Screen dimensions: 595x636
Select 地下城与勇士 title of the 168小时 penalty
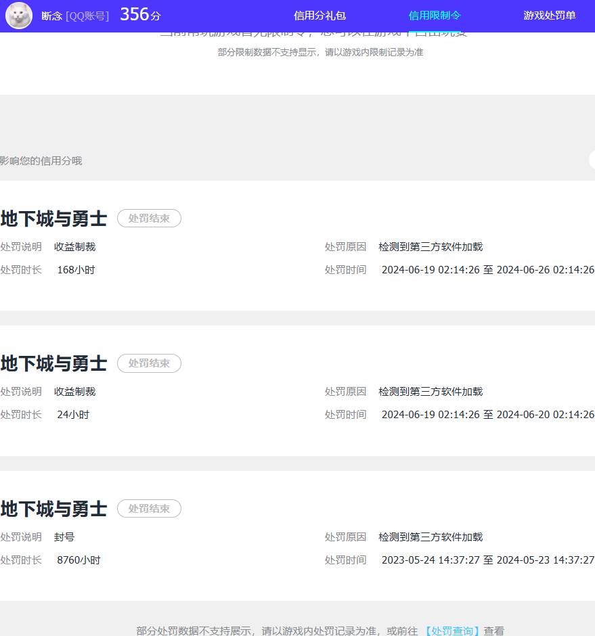(x=53, y=219)
